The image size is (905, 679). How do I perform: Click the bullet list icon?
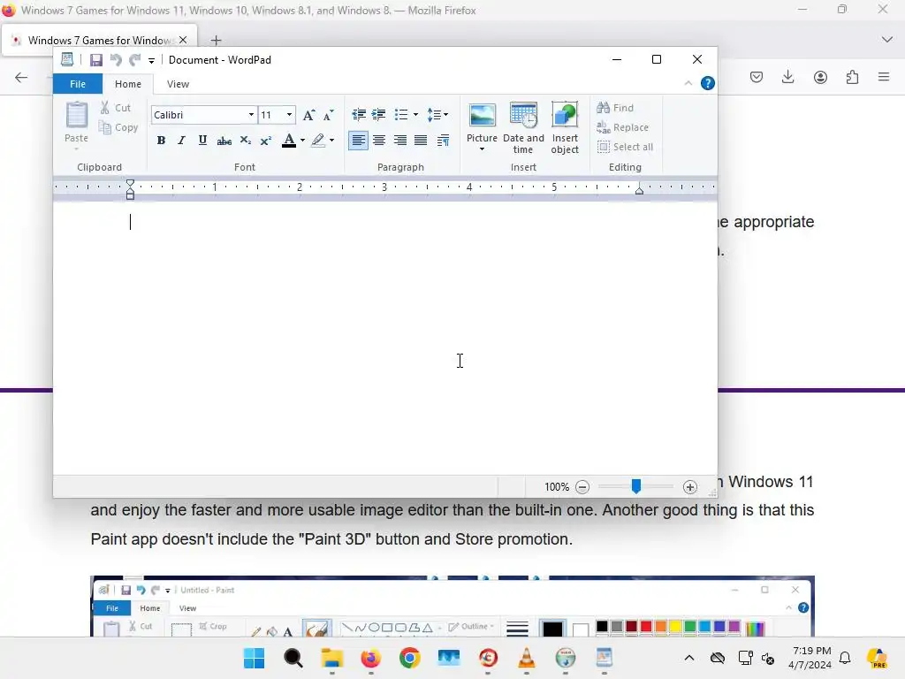click(x=401, y=114)
